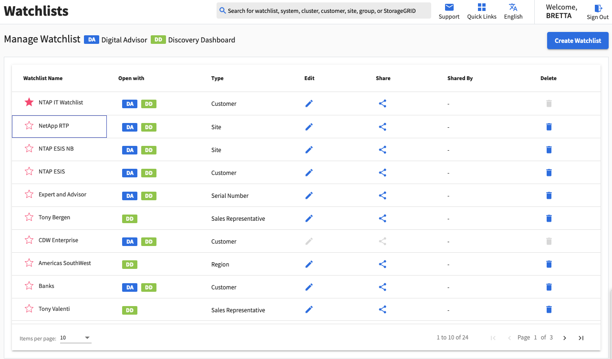Open the Quick Links grid icon
This screenshot has width=612, height=359.
tap(481, 8)
